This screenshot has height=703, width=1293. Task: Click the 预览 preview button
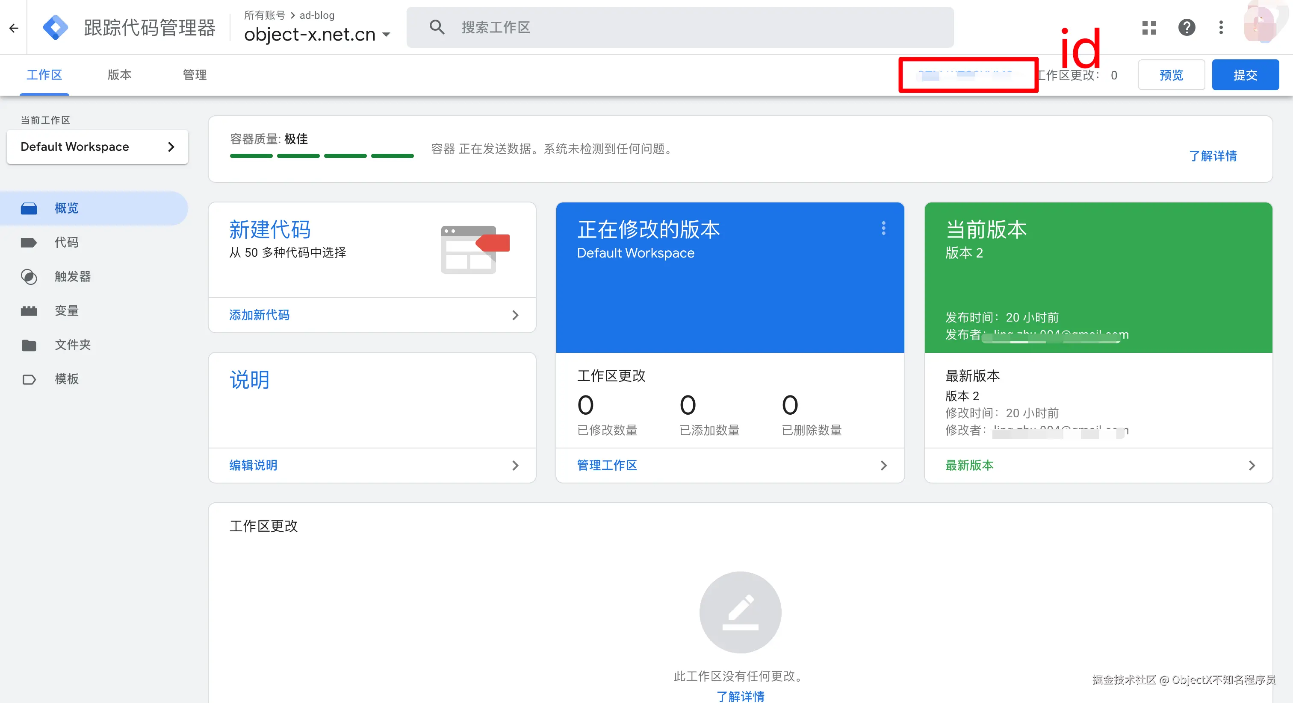point(1171,75)
